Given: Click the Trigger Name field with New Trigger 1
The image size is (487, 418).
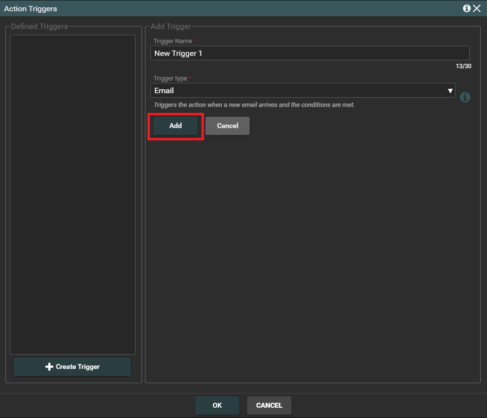Looking at the screenshot, I should (310, 53).
